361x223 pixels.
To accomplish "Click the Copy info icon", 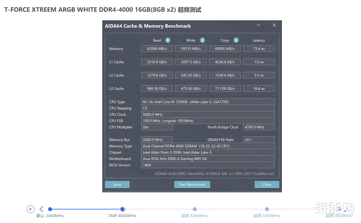I will point(236,40).
